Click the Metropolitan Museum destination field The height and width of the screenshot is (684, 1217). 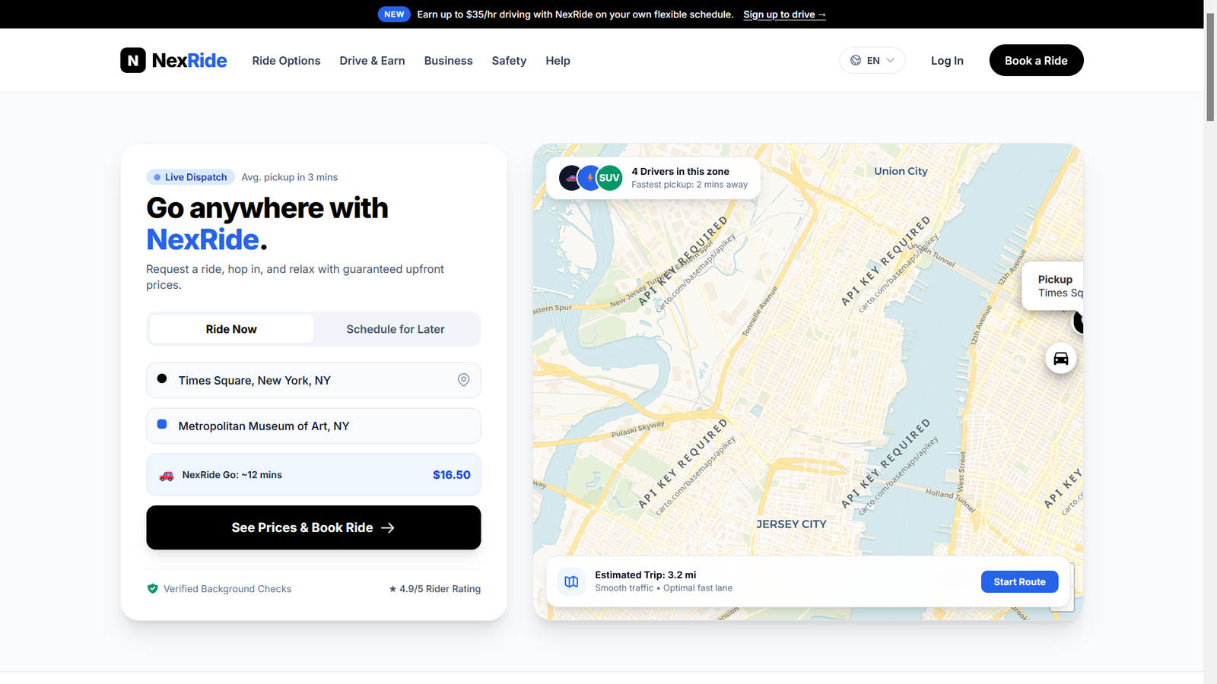click(313, 426)
